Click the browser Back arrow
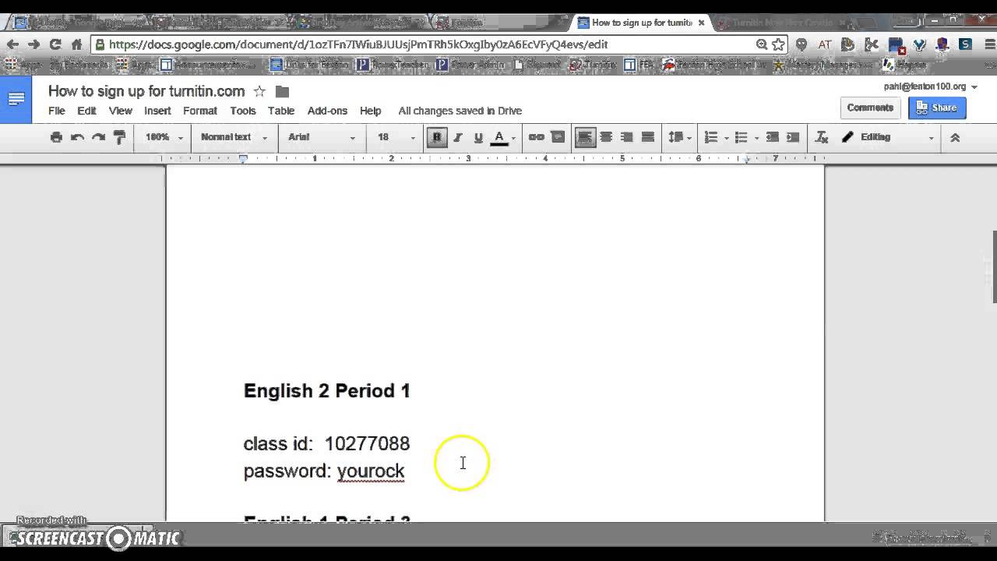The image size is (997, 561). [x=12, y=44]
